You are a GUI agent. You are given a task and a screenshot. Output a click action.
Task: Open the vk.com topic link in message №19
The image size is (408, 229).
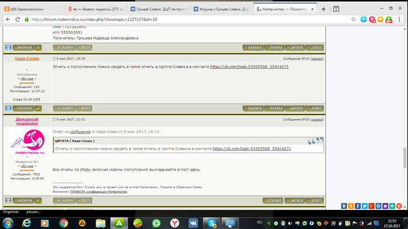[x=249, y=67]
